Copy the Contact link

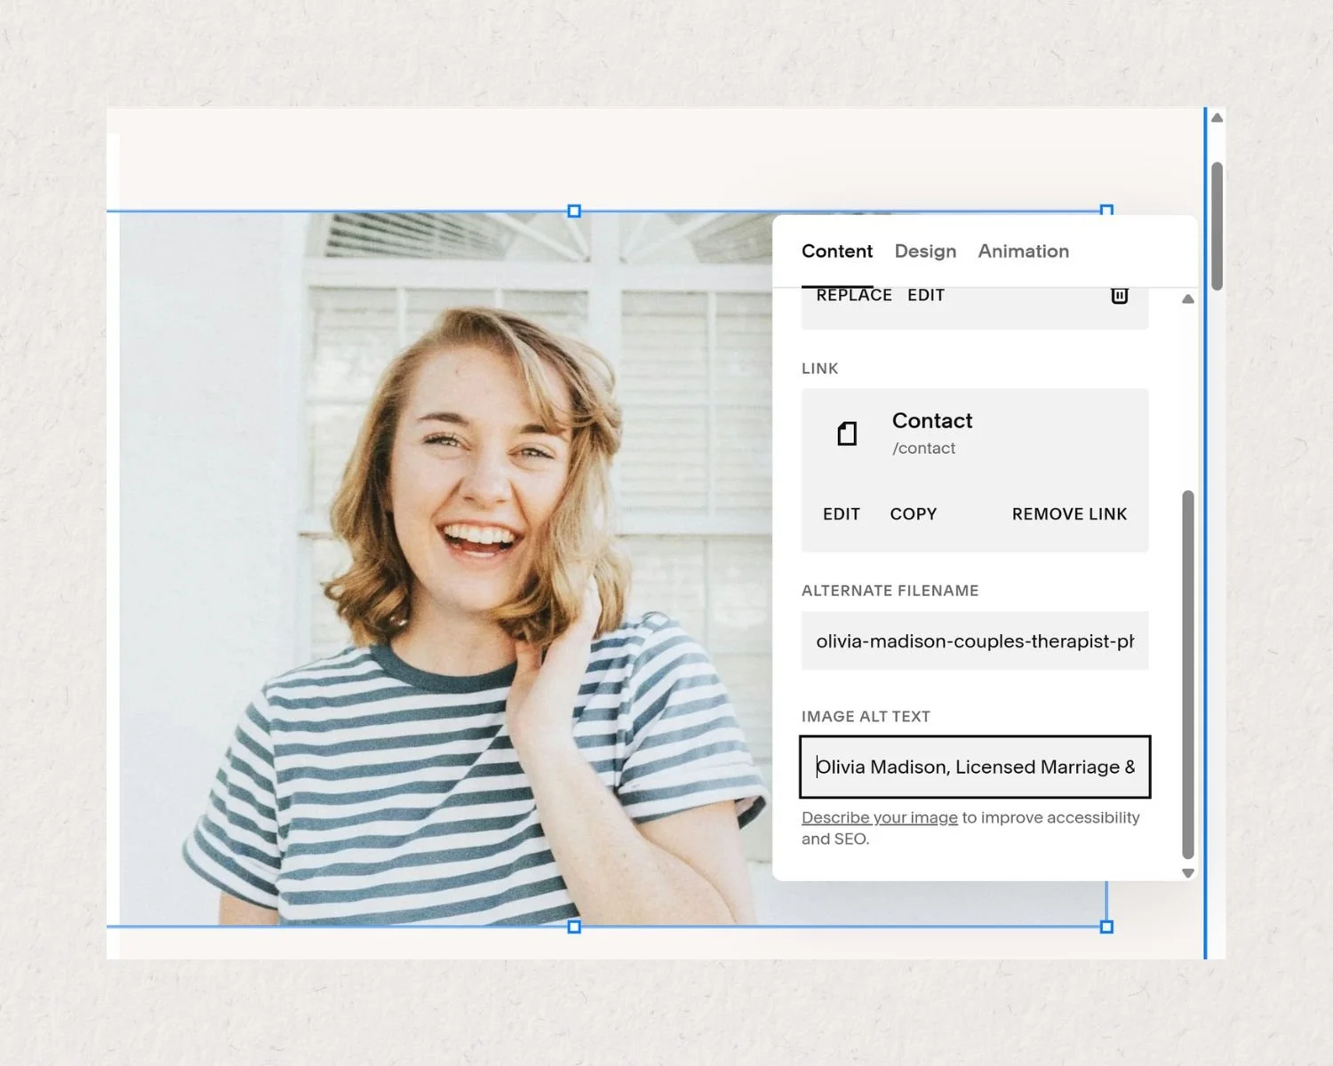point(914,514)
